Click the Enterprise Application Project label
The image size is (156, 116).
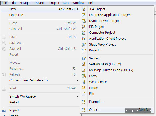110,15
